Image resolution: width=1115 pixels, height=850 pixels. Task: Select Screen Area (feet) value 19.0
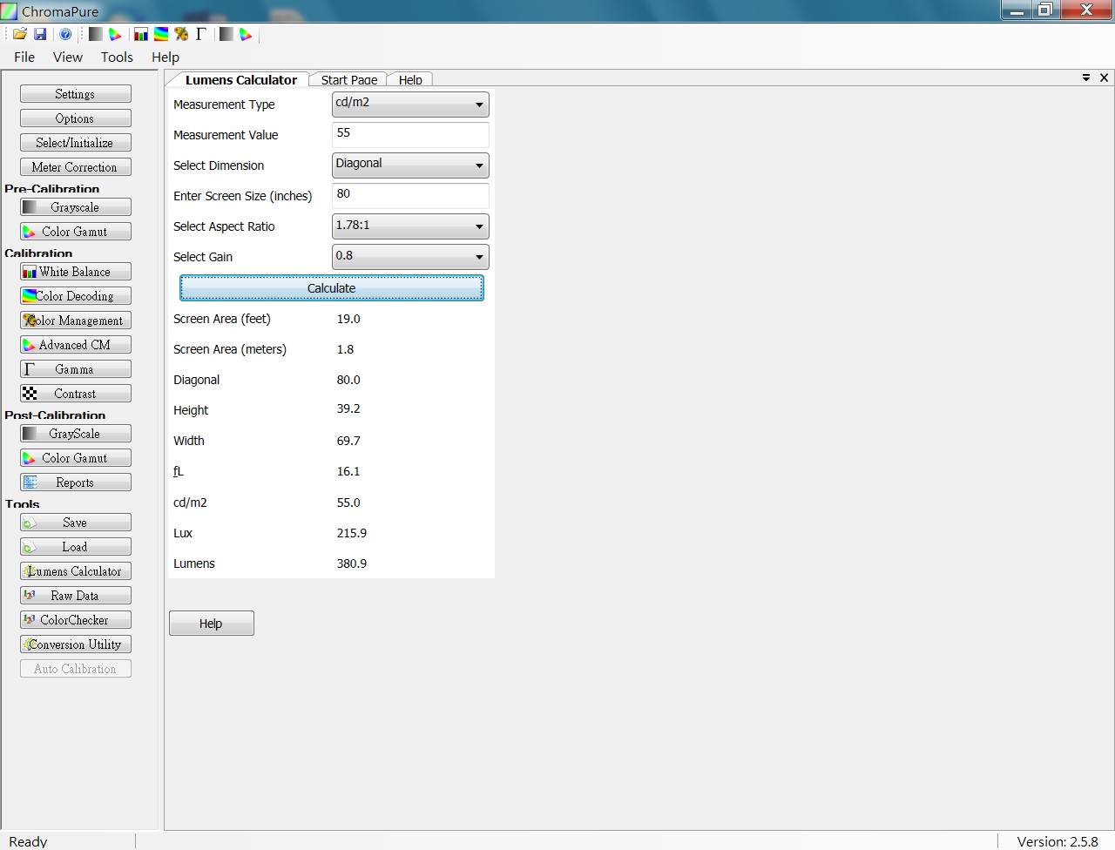pos(348,319)
